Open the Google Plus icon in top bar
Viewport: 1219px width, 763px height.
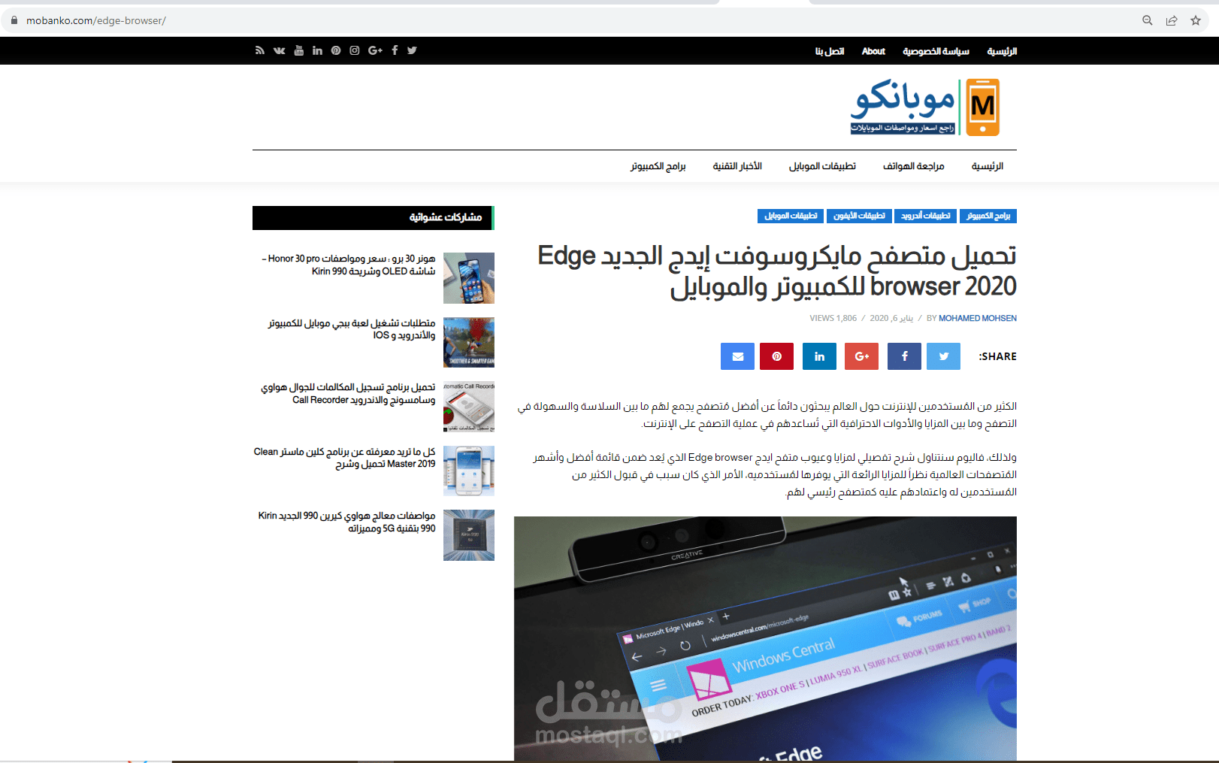(x=375, y=50)
